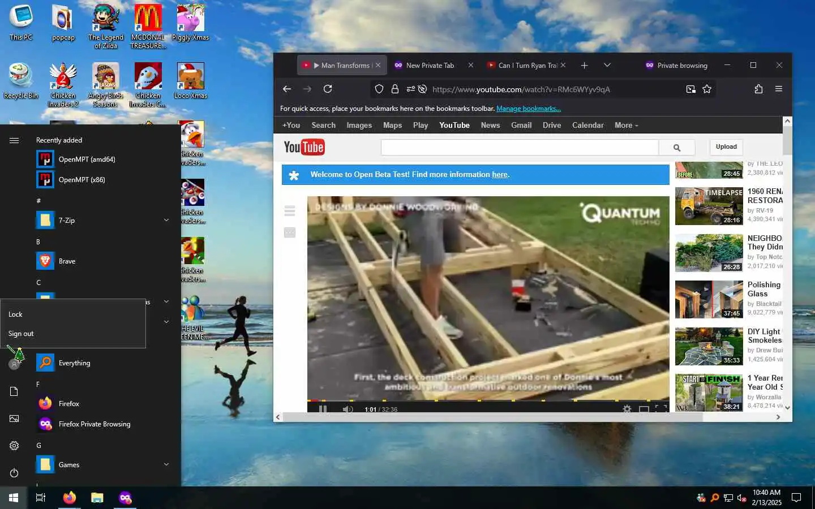Open Documents from Start menu sidebar

[14, 391]
